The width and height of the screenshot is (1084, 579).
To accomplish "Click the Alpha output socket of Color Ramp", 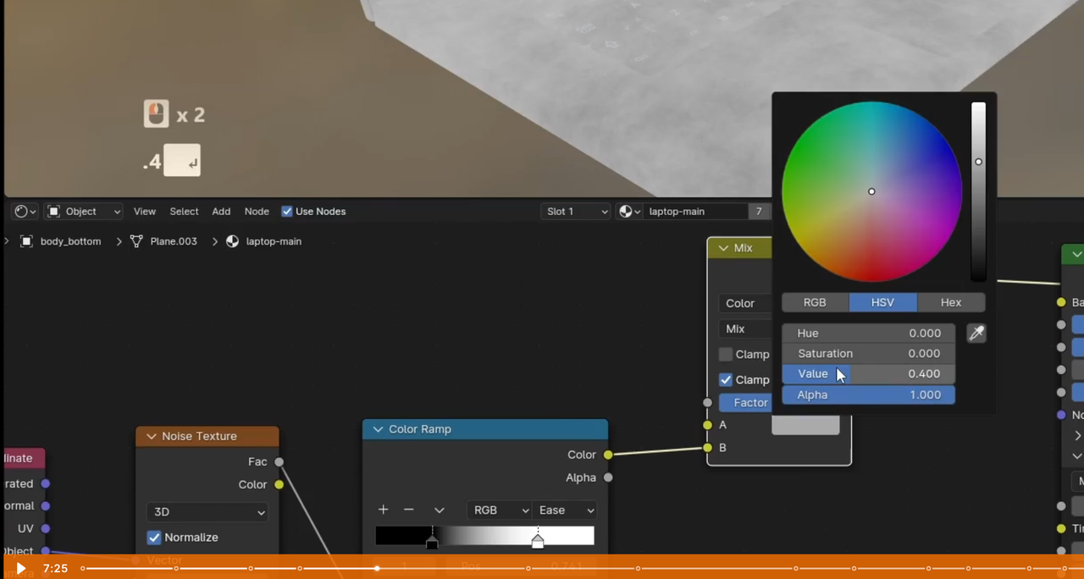I will pos(608,477).
